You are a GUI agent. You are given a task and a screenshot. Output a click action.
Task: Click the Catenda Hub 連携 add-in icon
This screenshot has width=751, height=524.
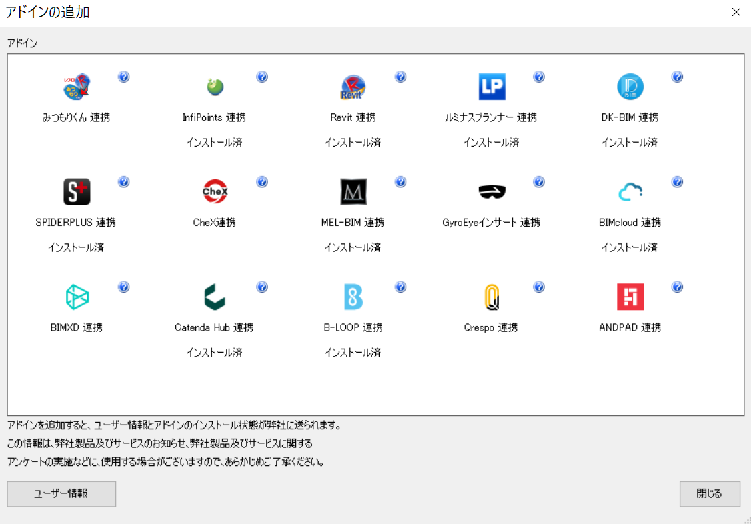point(215,297)
